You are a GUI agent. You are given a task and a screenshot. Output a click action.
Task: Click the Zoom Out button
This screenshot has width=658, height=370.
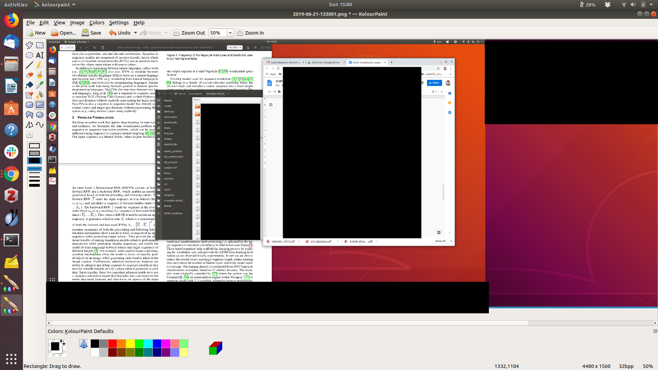click(189, 33)
